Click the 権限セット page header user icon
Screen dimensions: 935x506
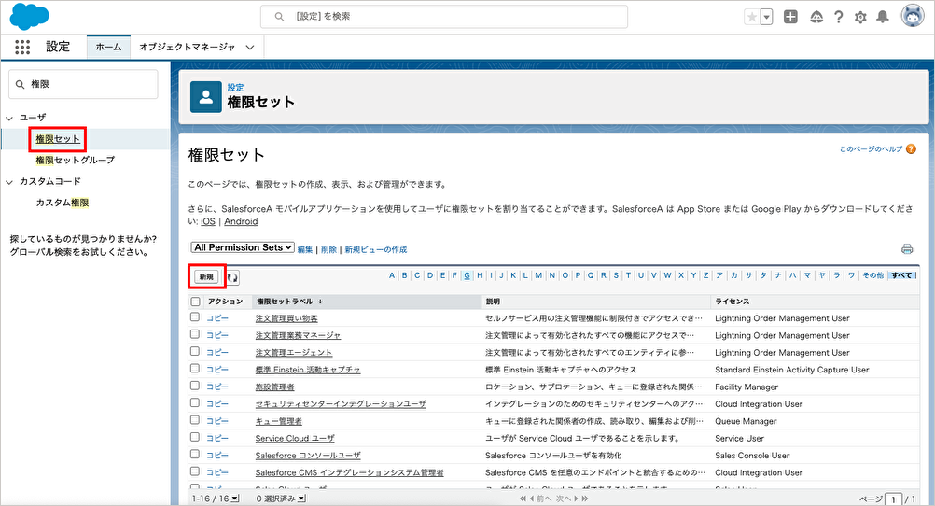pos(205,97)
